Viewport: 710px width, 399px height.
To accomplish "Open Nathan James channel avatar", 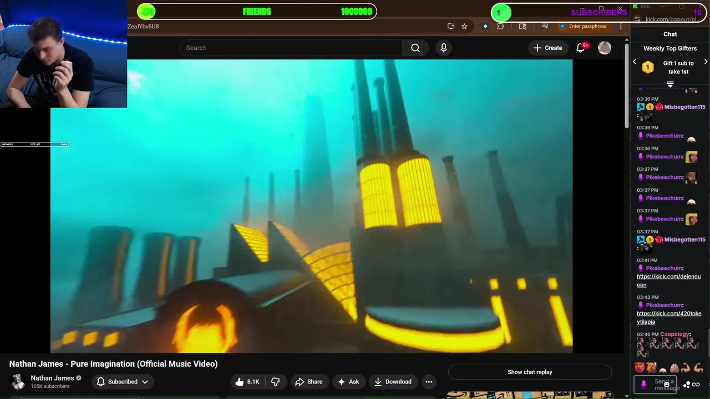I will pos(18,381).
